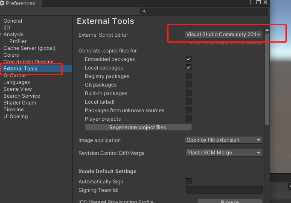Select the Timeline category
291x203 pixels.
pyautogui.click(x=14, y=110)
